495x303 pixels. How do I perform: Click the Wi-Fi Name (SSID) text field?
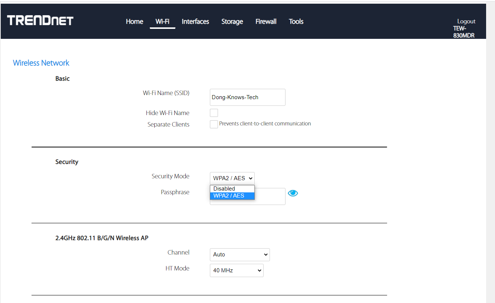(247, 97)
